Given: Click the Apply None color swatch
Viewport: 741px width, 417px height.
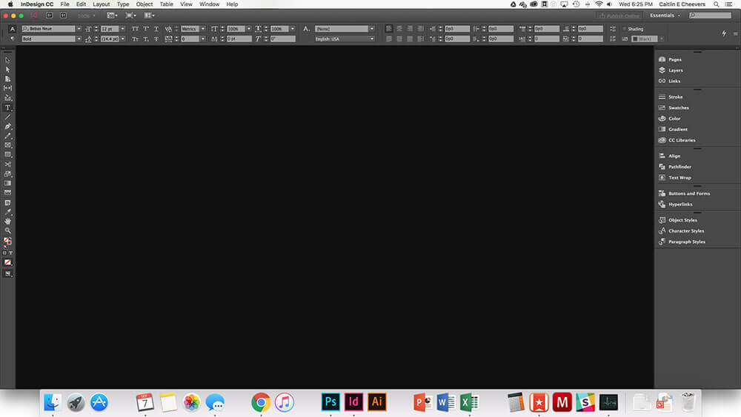Looking at the screenshot, I should [7, 263].
